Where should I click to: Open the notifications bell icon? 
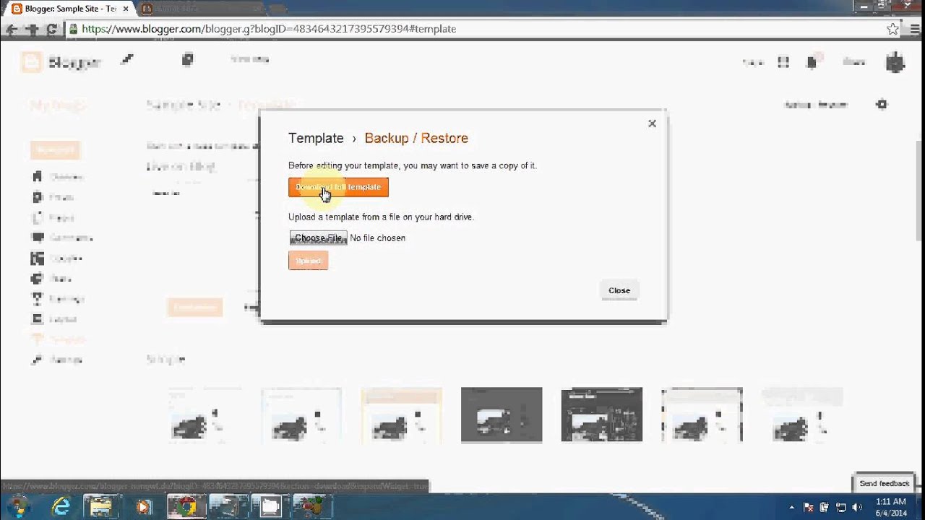pos(812,62)
